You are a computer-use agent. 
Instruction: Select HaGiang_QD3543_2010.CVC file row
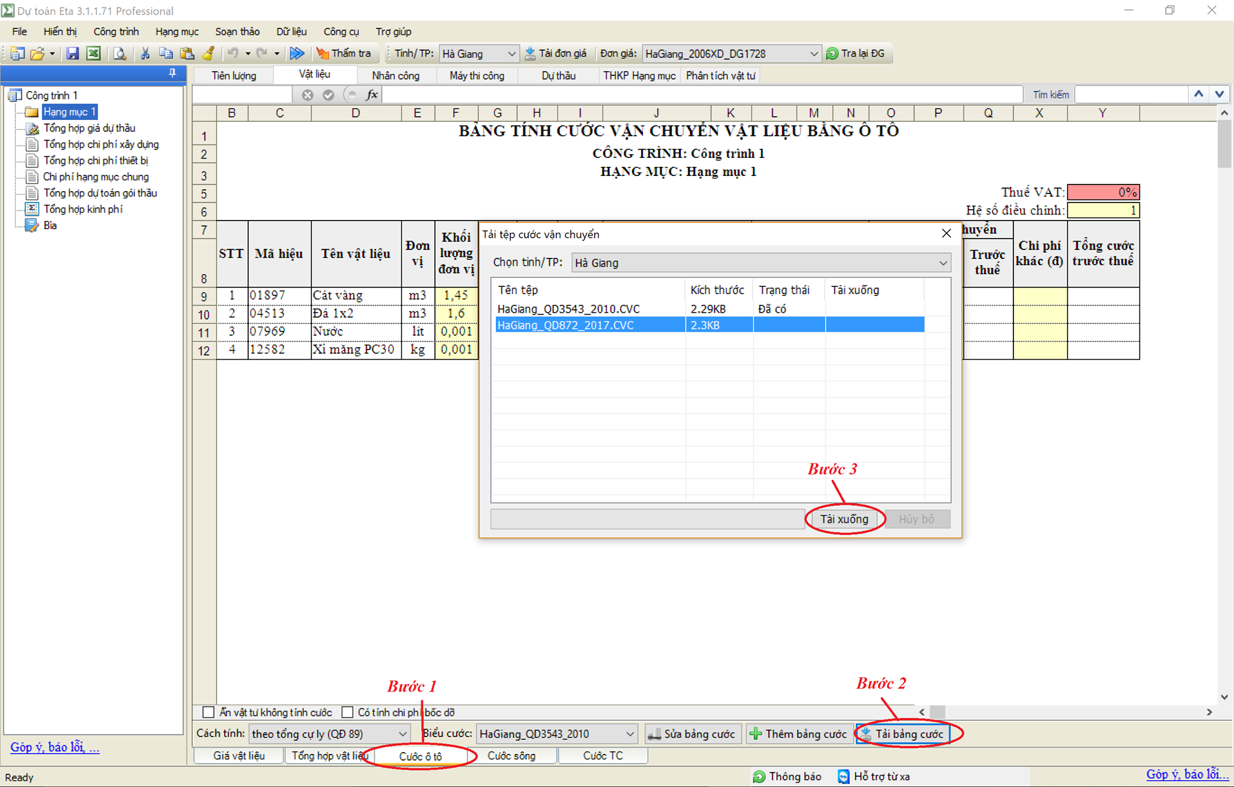coord(568,309)
